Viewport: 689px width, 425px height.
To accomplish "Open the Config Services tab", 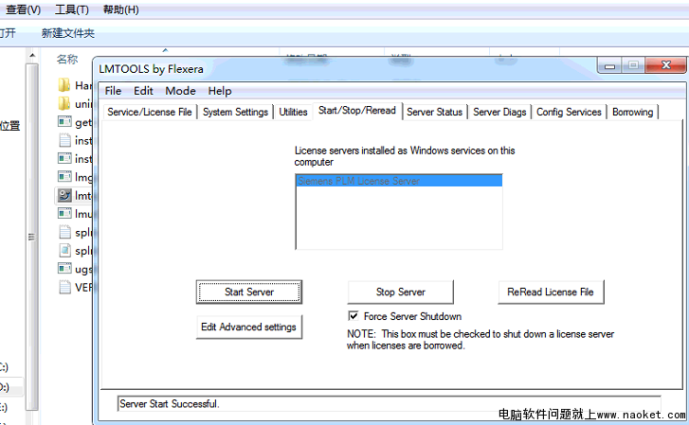I will click(569, 112).
